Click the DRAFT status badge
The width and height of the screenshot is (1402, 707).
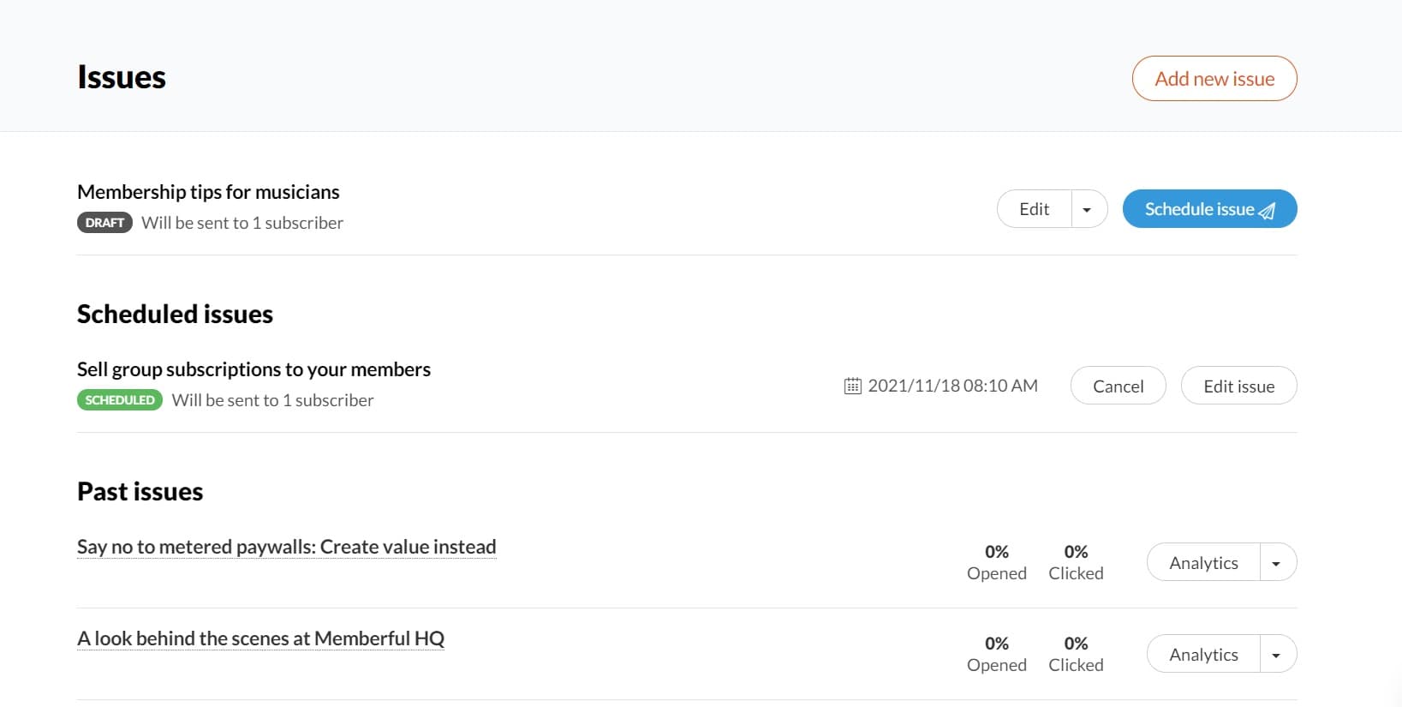point(104,223)
